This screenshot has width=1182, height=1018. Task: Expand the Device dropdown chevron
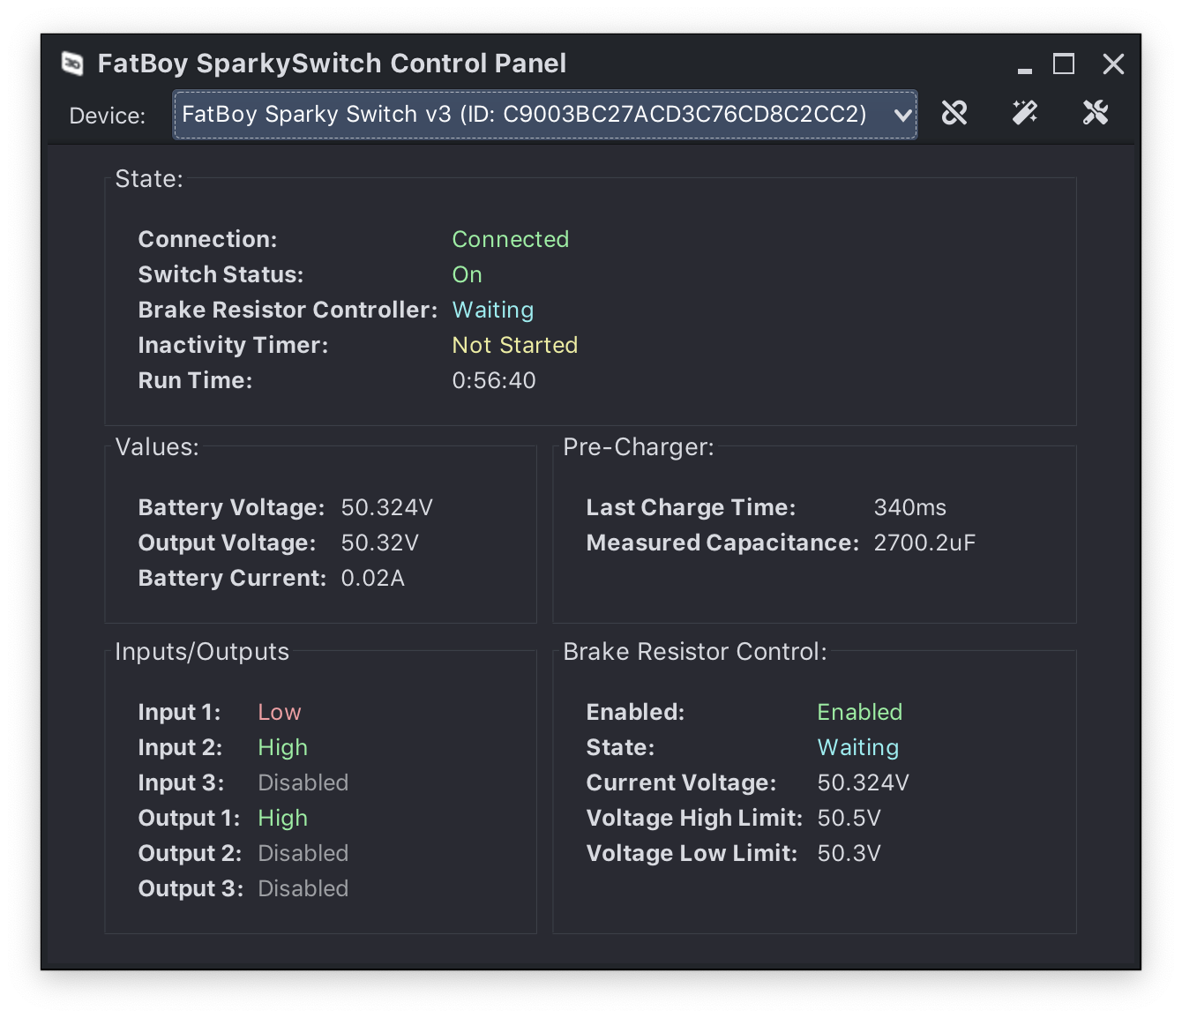pos(902,115)
